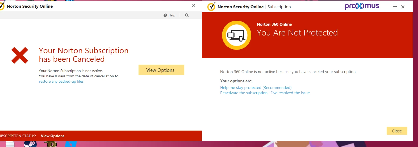Minimize the Norton Security Online main window
The width and height of the screenshot is (418, 147).
click(x=183, y=5)
